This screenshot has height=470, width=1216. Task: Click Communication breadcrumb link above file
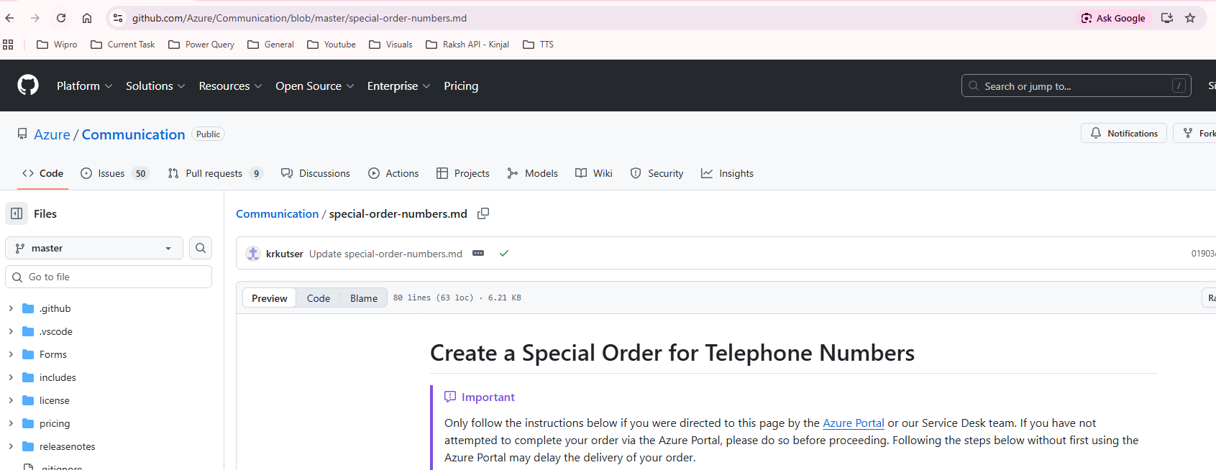[x=277, y=213]
